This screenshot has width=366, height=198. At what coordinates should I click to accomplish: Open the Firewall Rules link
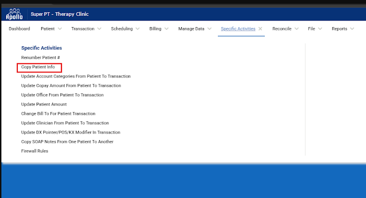[35, 151]
